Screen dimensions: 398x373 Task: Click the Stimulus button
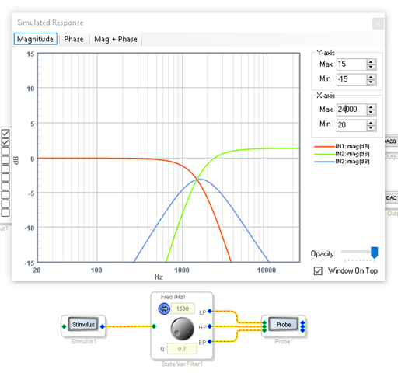[x=83, y=324]
